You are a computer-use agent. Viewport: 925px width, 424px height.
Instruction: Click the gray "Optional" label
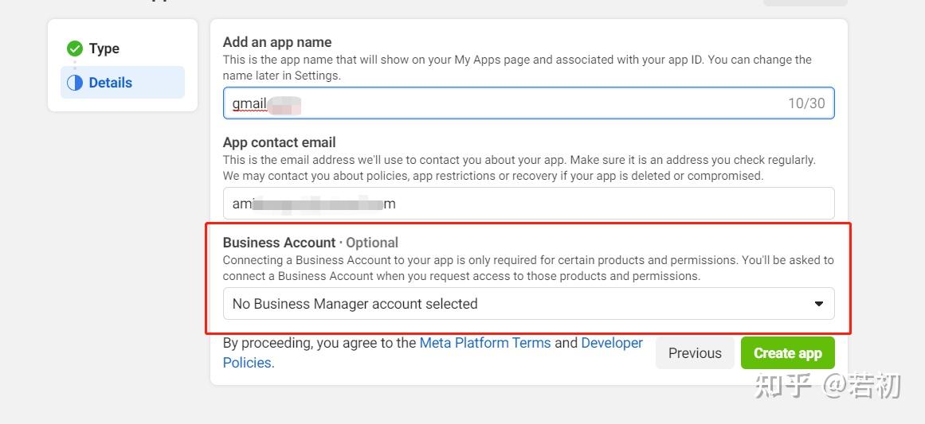coord(372,243)
